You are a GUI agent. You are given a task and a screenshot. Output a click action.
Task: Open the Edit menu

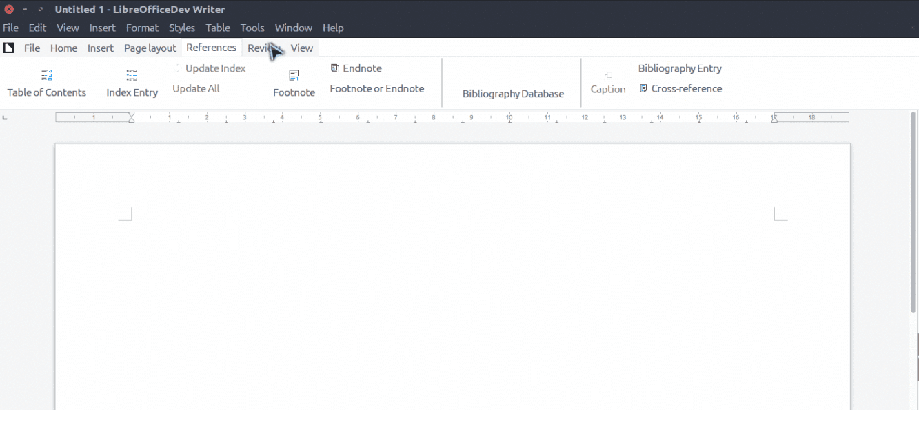coord(37,28)
